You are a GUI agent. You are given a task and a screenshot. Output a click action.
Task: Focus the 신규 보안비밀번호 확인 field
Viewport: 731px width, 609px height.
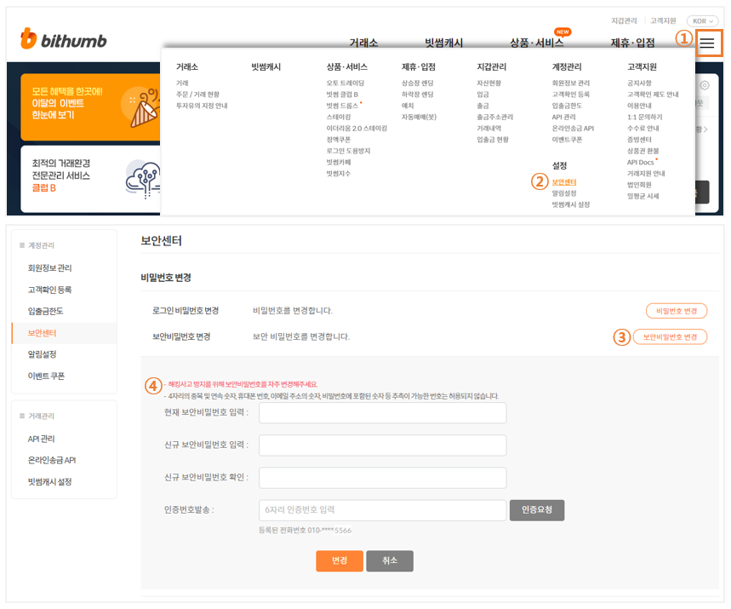[x=382, y=478]
